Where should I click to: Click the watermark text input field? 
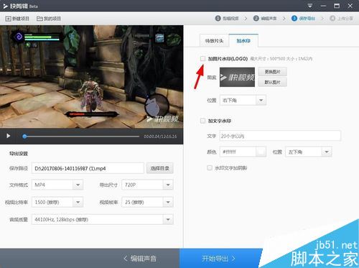[280, 136]
